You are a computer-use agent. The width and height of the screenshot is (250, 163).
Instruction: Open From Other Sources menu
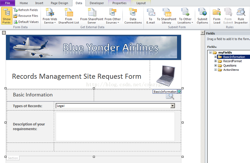click(x=113, y=16)
